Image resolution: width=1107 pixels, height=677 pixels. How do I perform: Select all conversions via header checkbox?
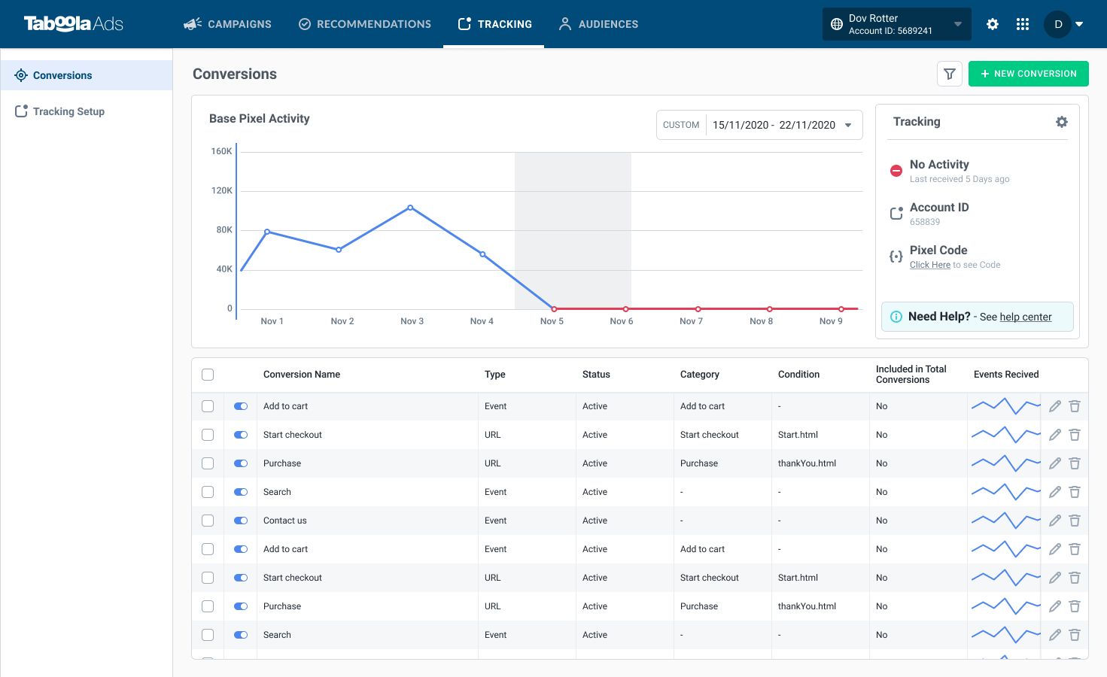[x=208, y=375]
